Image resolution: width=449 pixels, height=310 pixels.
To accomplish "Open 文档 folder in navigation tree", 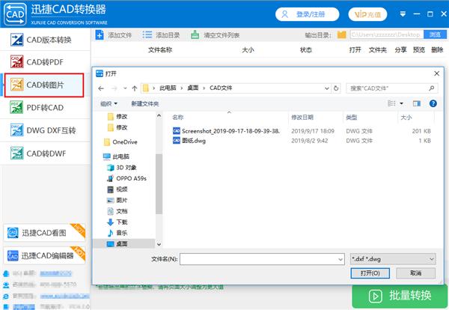I will click(117, 211).
